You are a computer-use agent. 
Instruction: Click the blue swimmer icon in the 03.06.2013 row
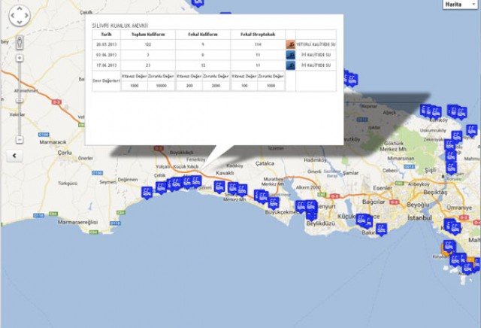point(291,55)
